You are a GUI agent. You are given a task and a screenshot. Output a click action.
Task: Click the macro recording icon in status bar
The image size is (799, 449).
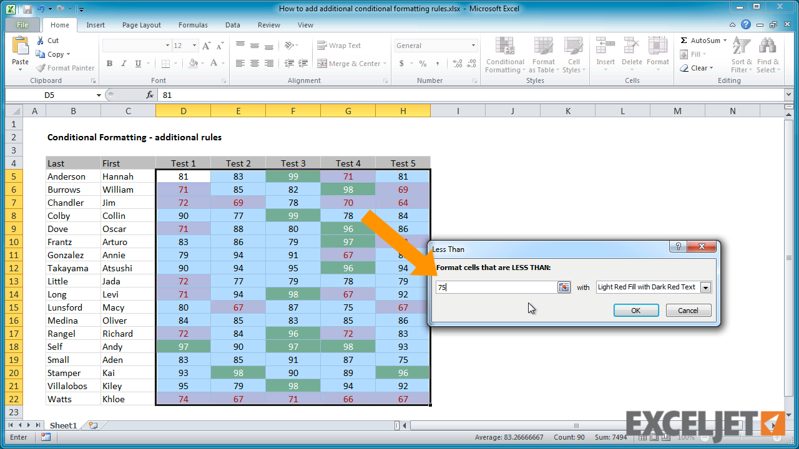(46, 437)
